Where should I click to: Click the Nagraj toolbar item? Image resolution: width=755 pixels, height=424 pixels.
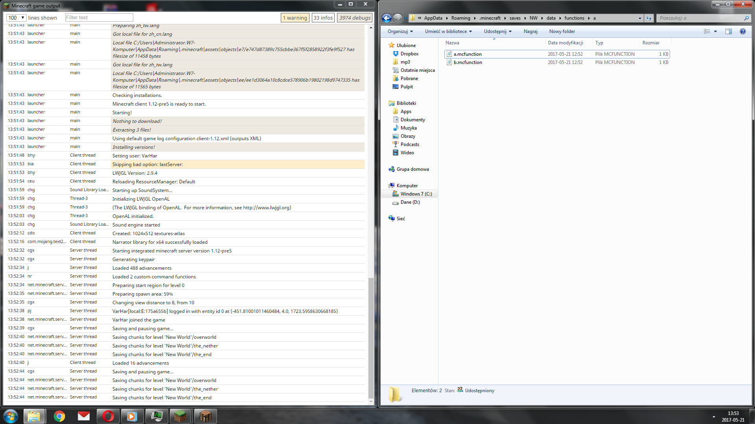530,31
